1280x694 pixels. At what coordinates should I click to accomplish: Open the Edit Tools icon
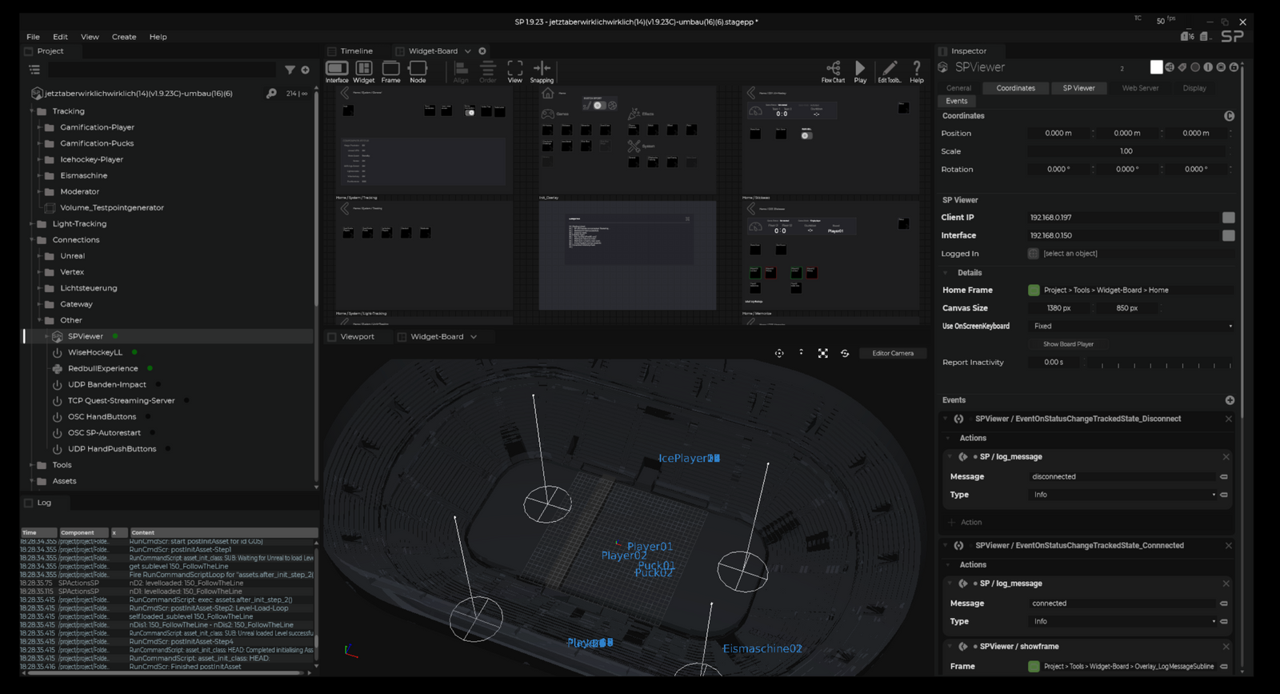(889, 70)
